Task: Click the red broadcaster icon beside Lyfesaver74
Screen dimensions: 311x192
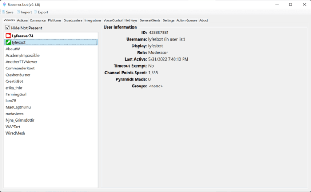Action: coord(8,36)
